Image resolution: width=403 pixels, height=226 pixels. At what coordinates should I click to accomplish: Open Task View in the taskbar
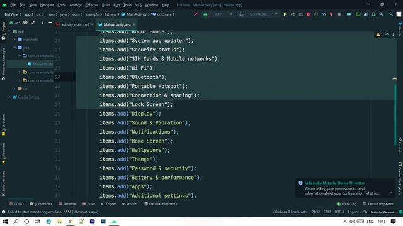(37, 222)
